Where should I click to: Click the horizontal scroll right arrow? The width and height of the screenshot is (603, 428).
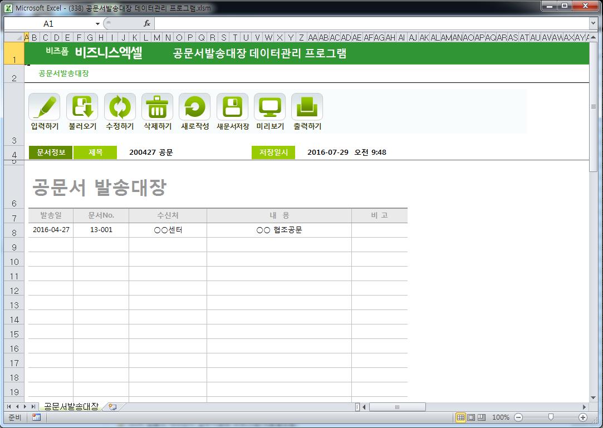[x=584, y=407]
